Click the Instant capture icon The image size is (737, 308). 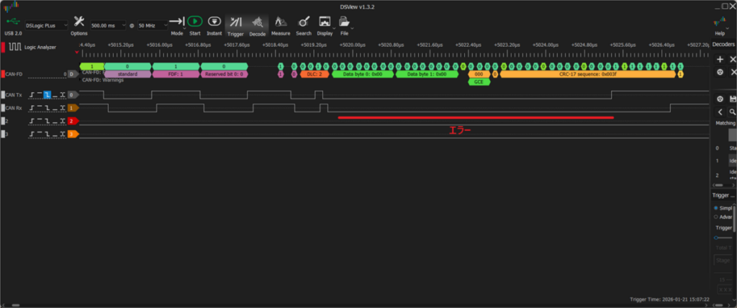click(214, 22)
